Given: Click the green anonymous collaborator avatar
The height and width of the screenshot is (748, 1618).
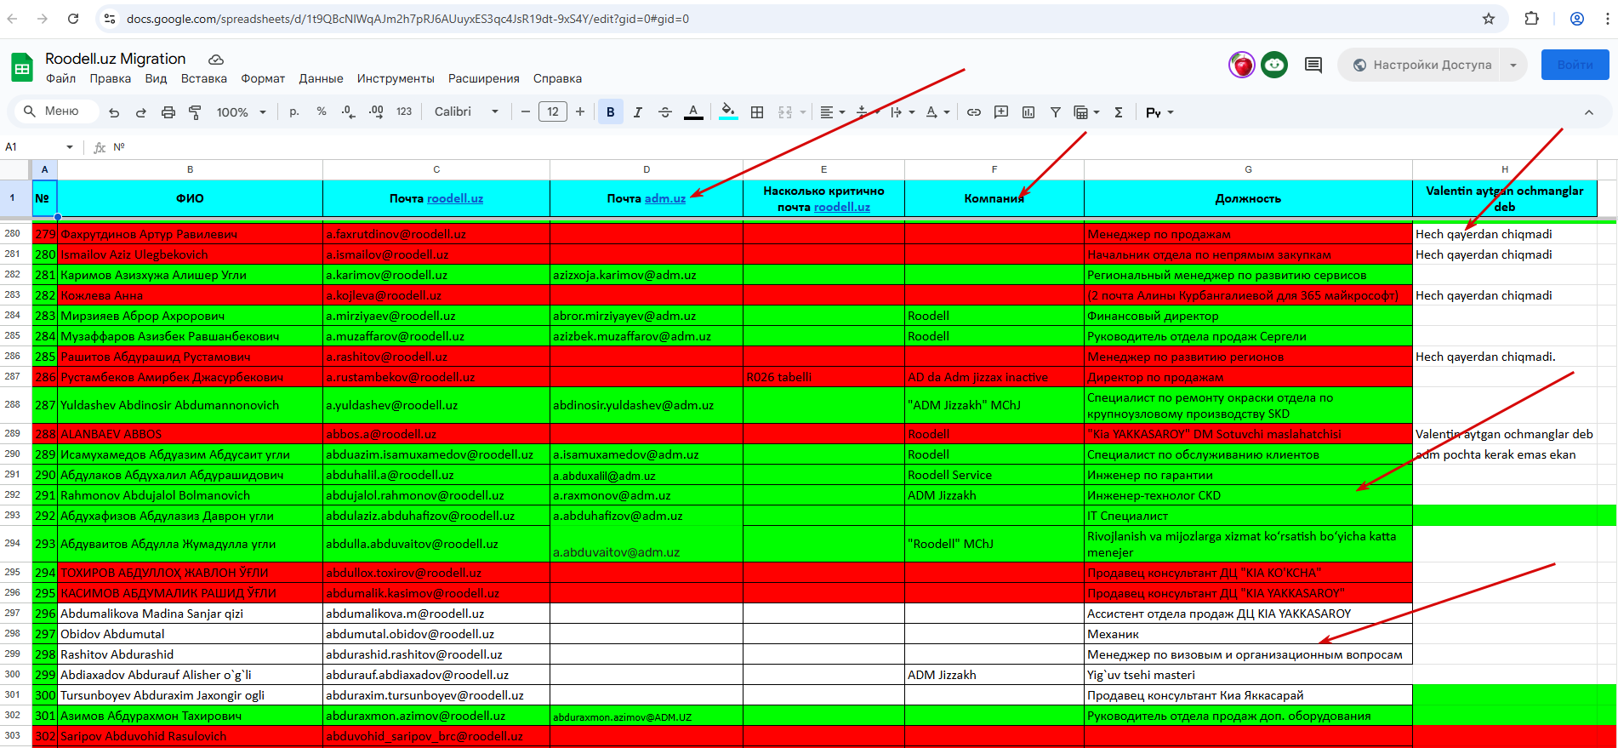Looking at the screenshot, I should pos(1274,65).
